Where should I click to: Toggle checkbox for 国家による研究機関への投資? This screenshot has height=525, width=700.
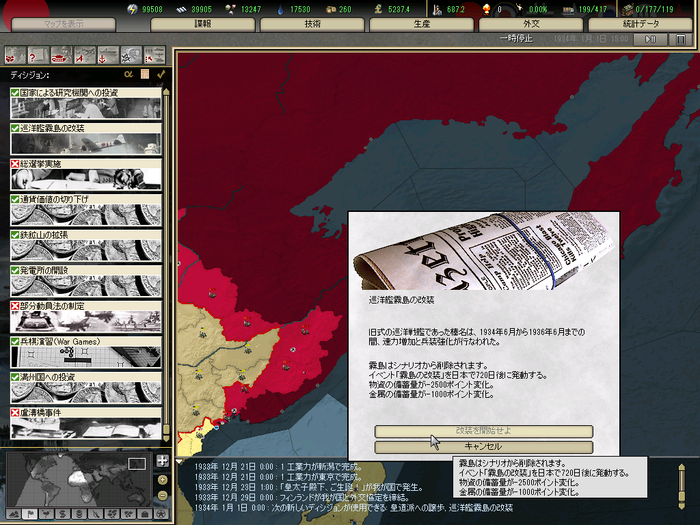[x=15, y=93]
